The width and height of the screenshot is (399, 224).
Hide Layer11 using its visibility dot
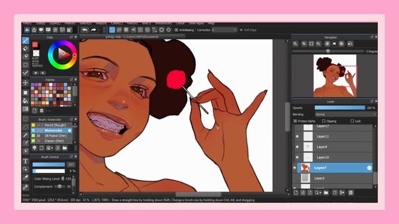[297, 136]
